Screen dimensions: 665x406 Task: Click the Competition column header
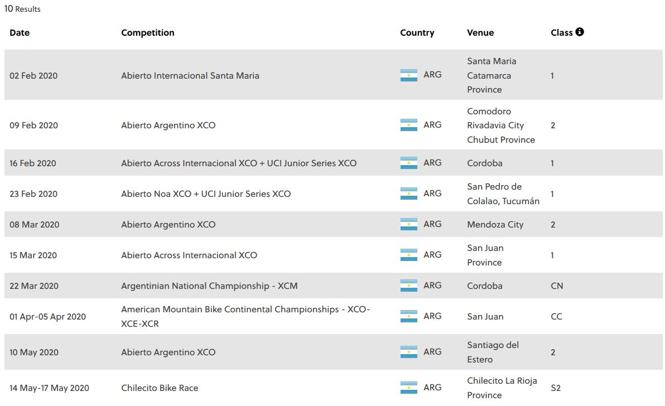click(x=148, y=33)
